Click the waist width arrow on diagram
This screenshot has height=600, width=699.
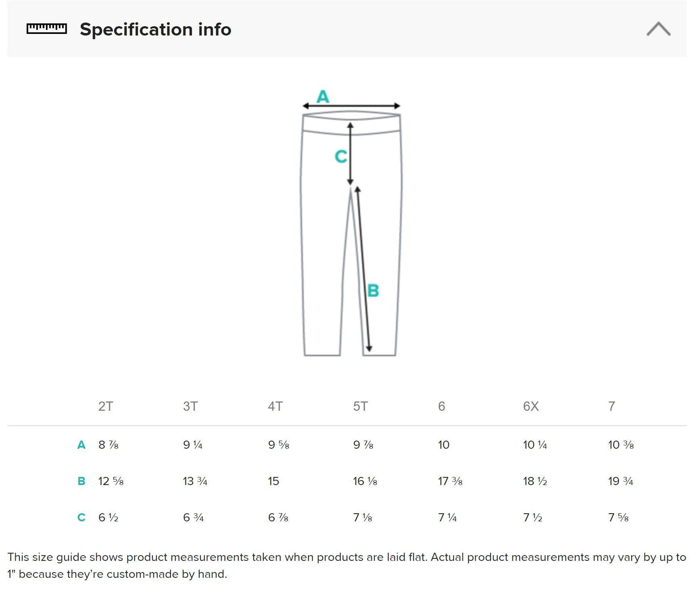point(351,106)
